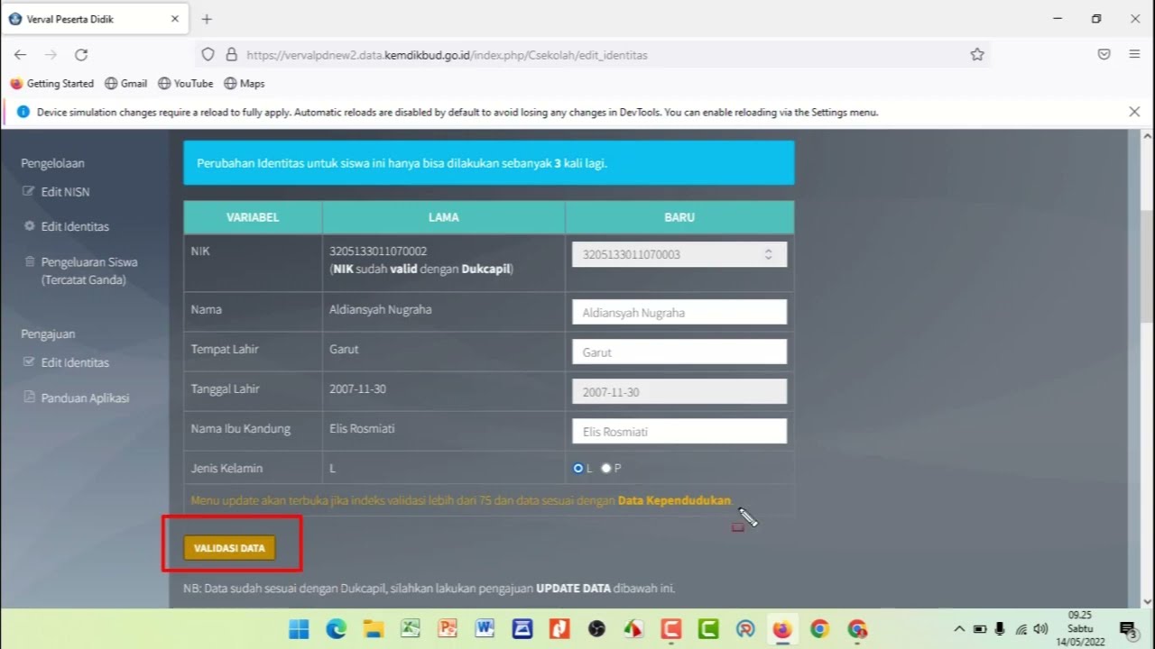Viewport: 1155px width, 649px height.
Task: Click the bold Data Kependudukan text
Action: (x=674, y=500)
